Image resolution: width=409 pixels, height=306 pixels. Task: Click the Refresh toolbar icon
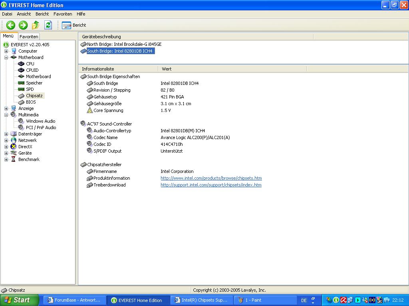click(48, 25)
